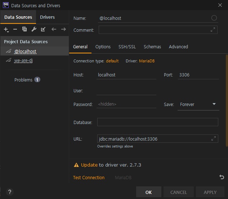The height and width of the screenshot is (199, 228).
Task: Open the Schemas tab
Action: coord(152,47)
